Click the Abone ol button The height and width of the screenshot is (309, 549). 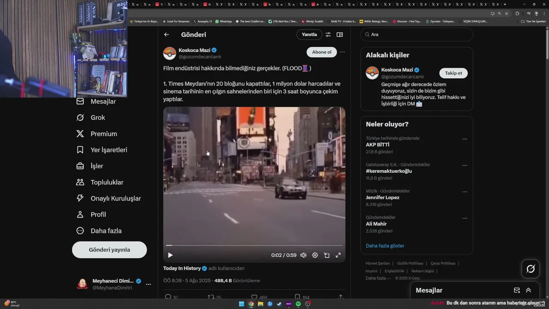322,52
